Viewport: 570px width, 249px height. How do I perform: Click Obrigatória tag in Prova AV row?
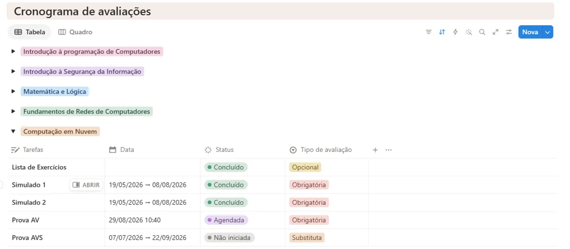coord(309,220)
